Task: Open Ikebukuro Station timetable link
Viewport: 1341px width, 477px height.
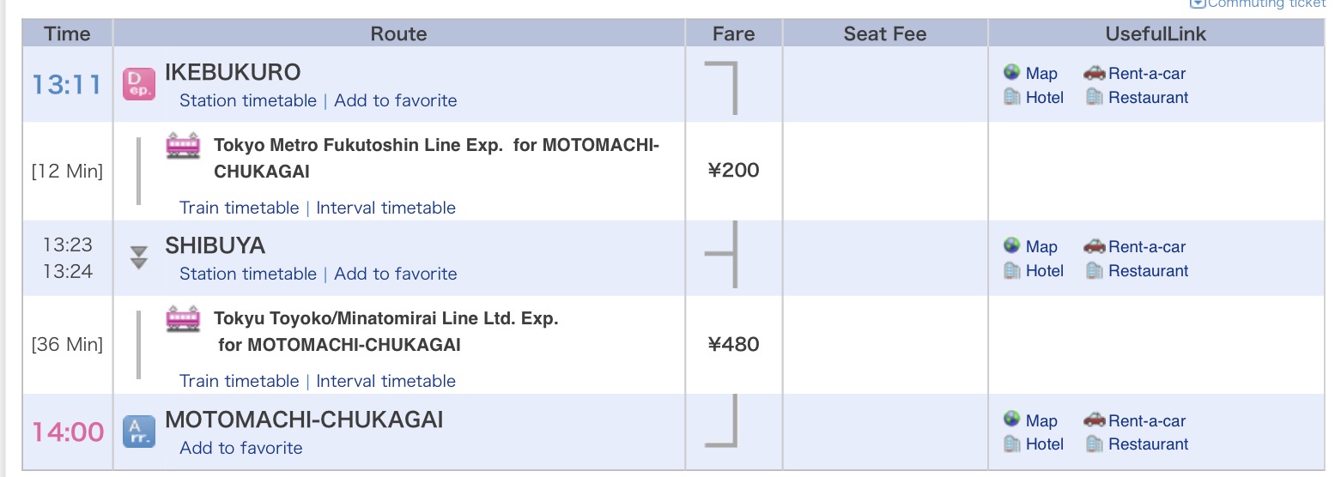Action: [248, 100]
